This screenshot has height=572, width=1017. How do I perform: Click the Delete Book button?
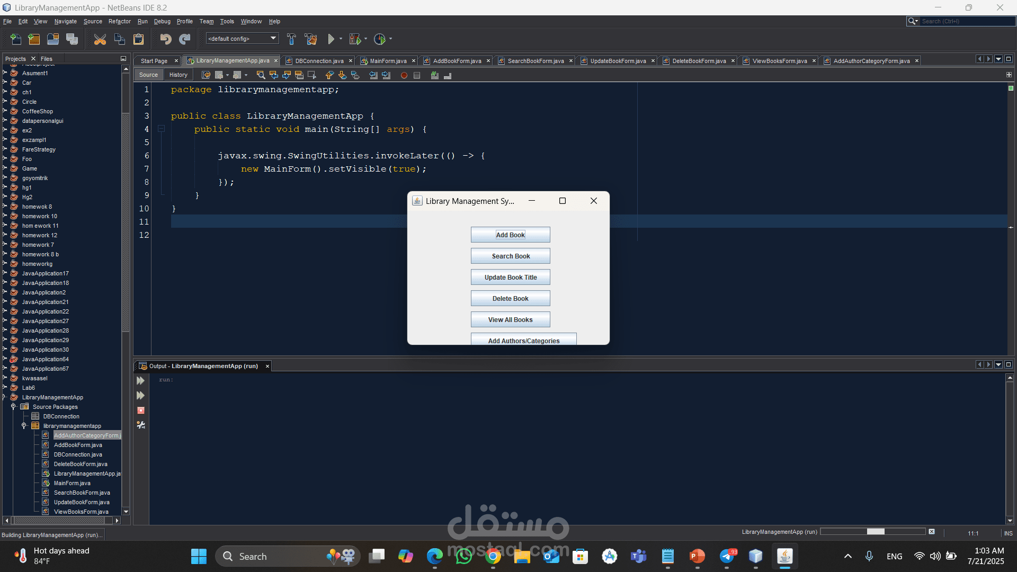coord(511,298)
